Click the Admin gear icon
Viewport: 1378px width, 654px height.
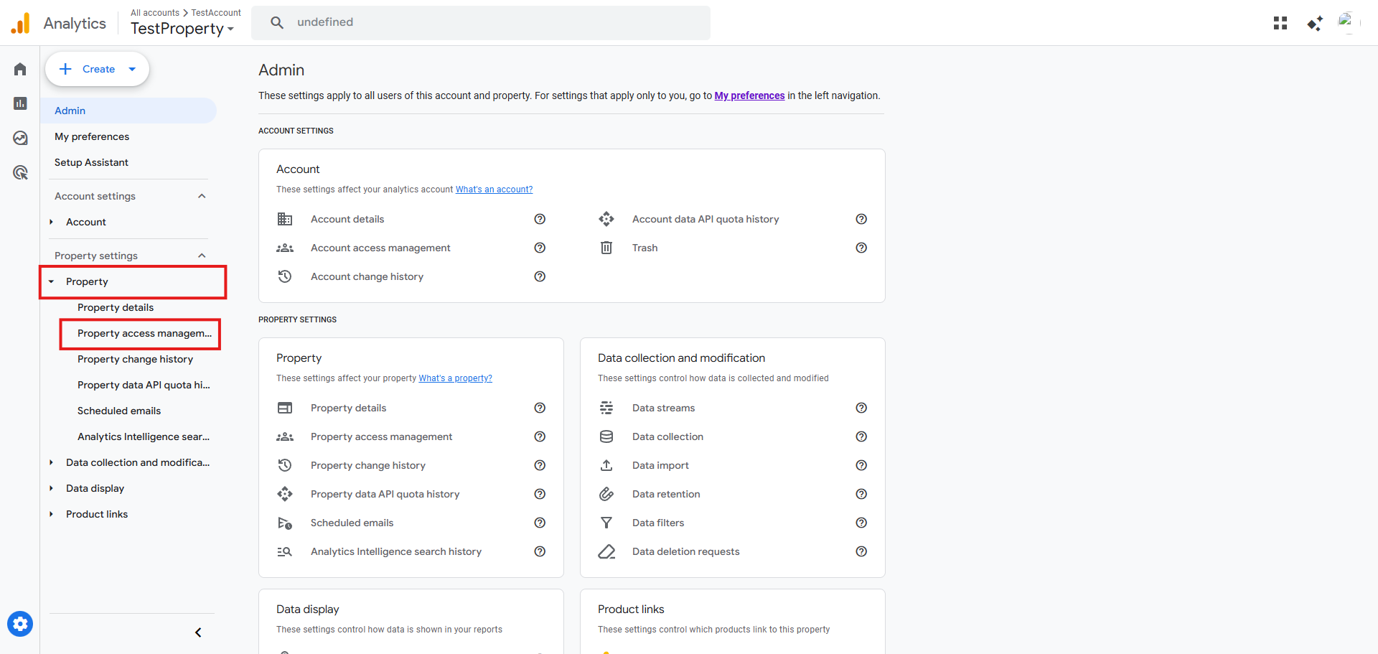[20, 624]
